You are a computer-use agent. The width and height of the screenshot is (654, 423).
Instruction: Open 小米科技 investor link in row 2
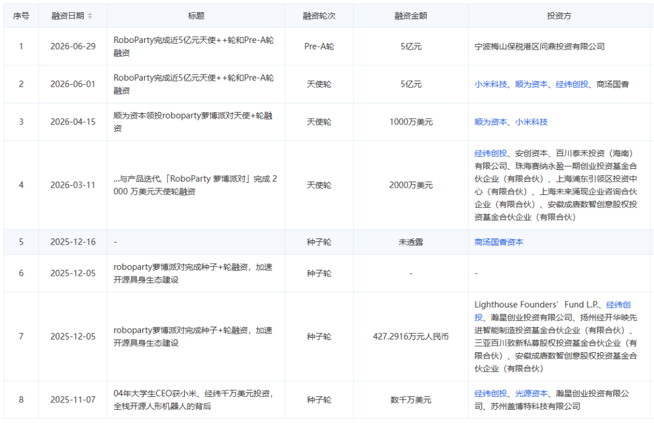(x=490, y=84)
